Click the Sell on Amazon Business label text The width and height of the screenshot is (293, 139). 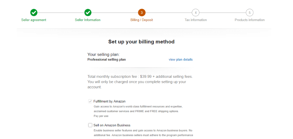pos(112,125)
